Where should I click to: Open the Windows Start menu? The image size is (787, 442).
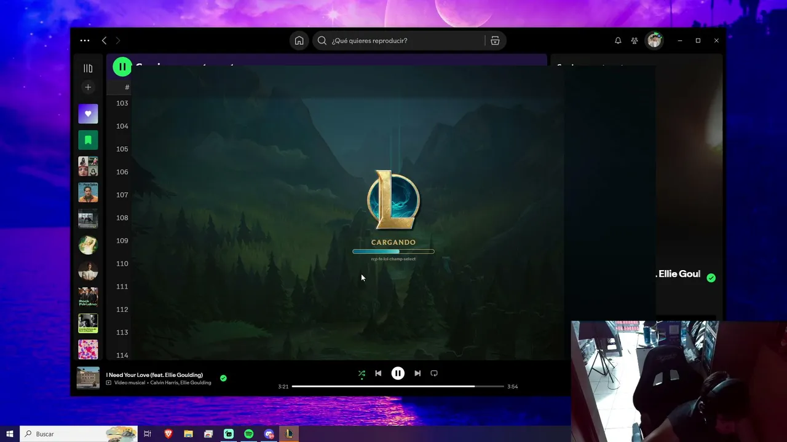(10, 434)
